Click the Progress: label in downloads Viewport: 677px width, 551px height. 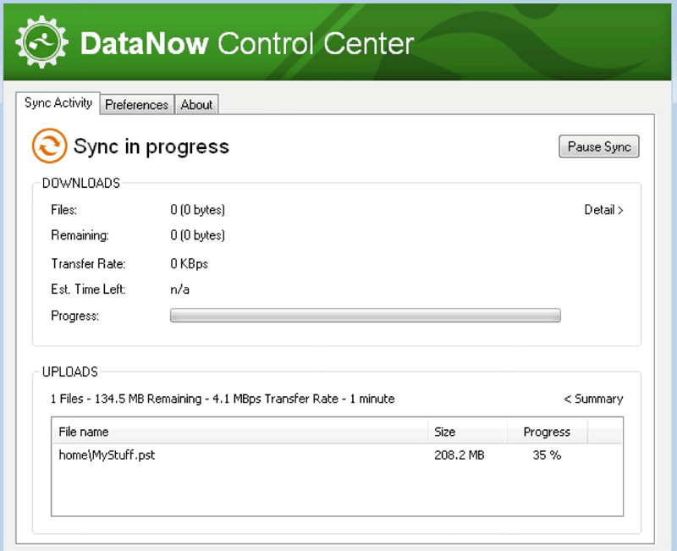[x=75, y=316]
